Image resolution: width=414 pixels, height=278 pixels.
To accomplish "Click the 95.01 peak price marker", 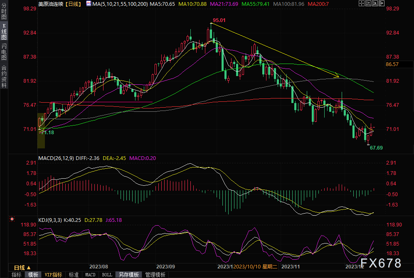I will coord(219,20).
